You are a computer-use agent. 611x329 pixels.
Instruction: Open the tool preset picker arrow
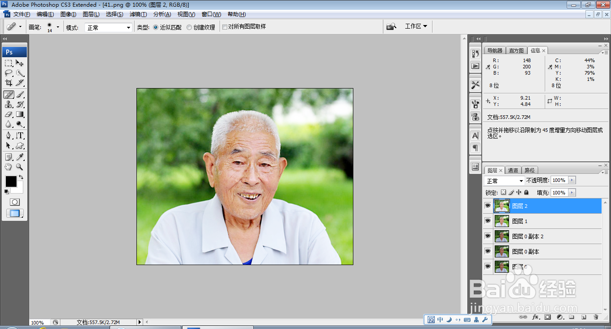pyautogui.click(x=20, y=27)
